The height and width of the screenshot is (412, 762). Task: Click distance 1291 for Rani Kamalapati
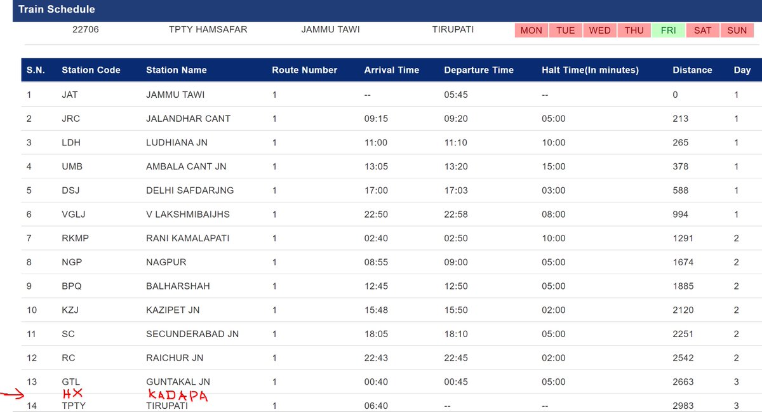[x=683, y=238]
